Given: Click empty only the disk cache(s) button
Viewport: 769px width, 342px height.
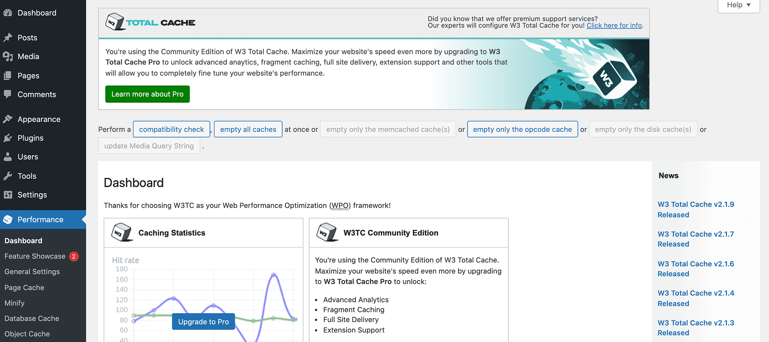Looking at the screenshot, I should 643,129.
